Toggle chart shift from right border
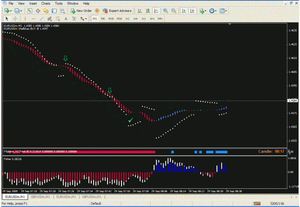300x207 pixels. 192,11
